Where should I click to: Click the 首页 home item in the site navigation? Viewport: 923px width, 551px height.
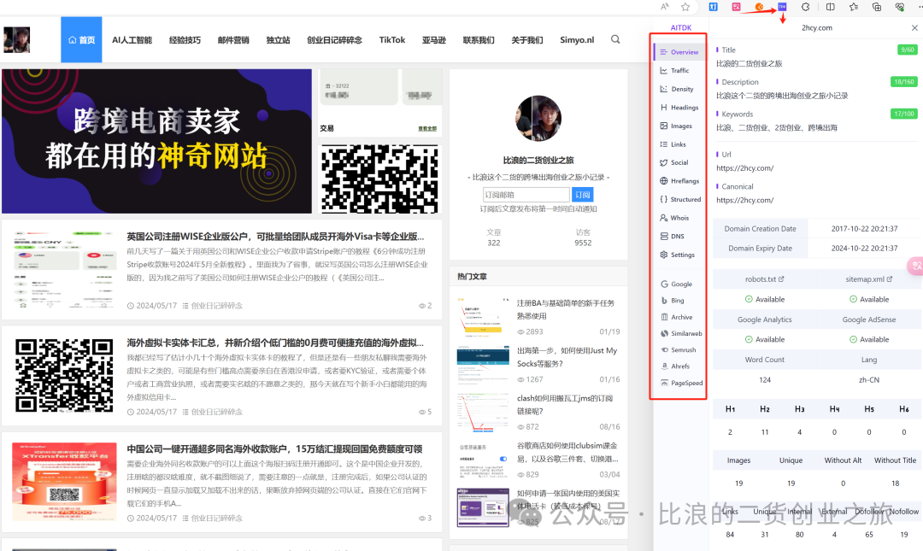[x=81, y=39]
